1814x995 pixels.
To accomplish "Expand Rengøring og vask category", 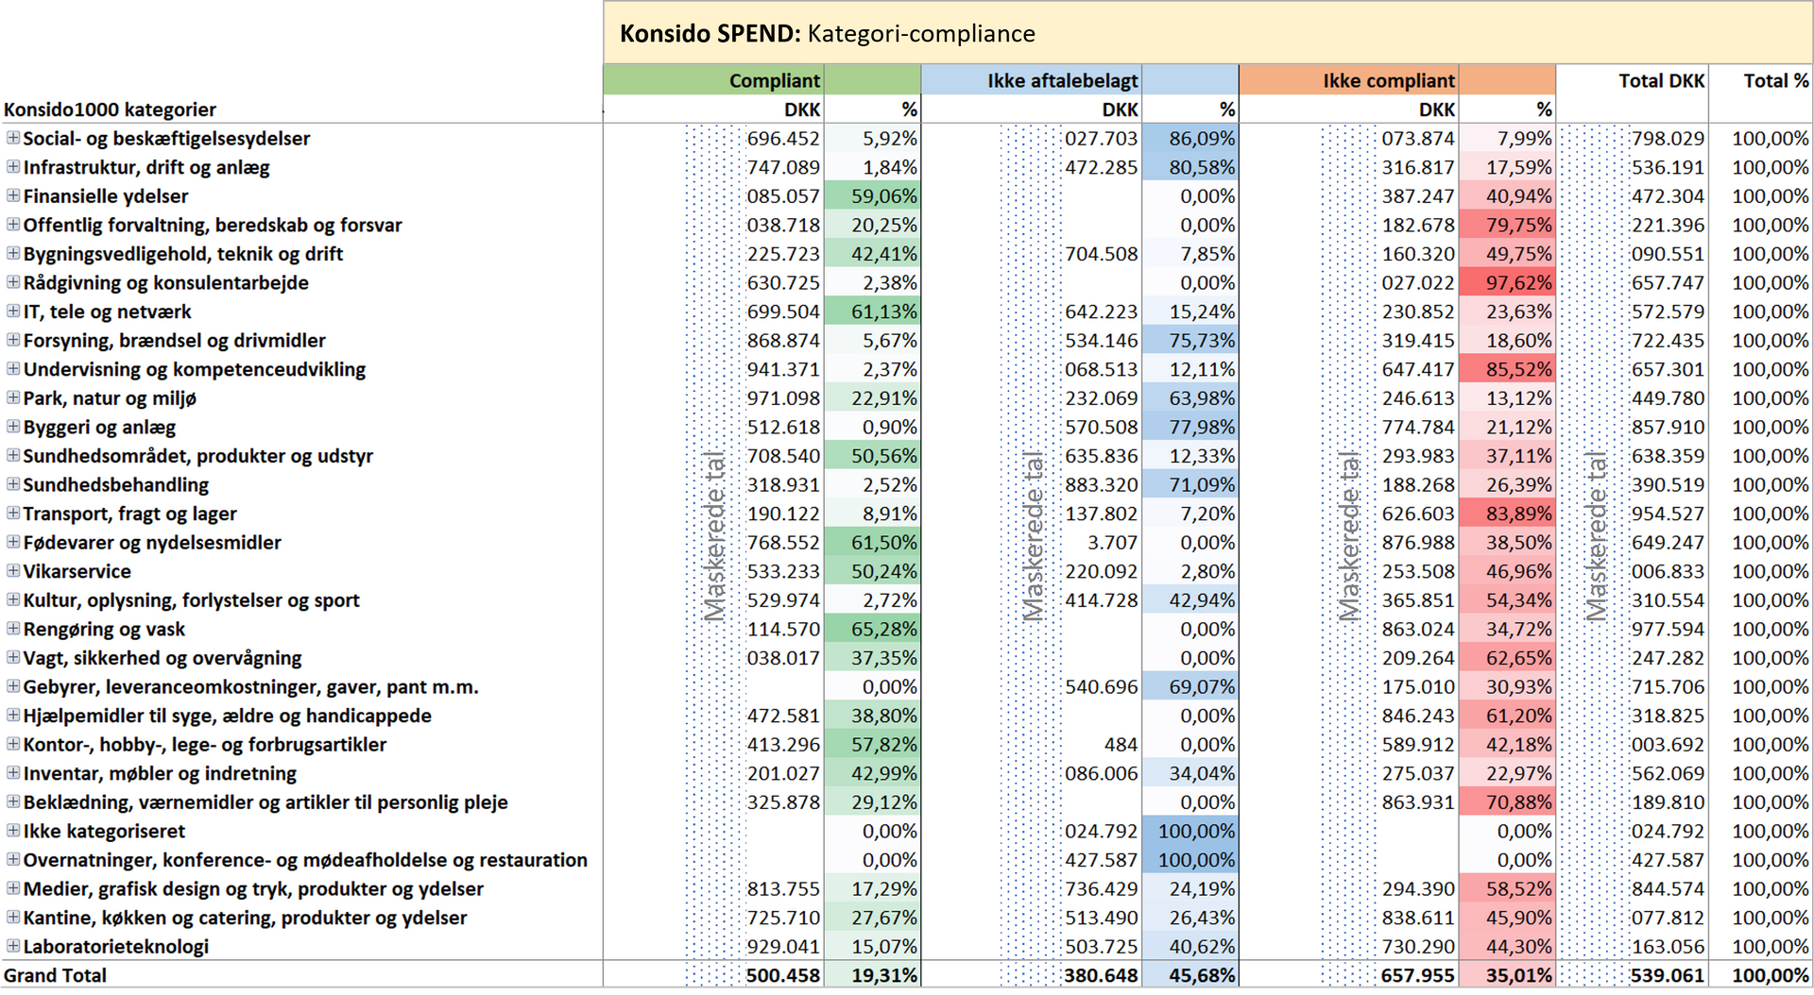I will 13,629.
